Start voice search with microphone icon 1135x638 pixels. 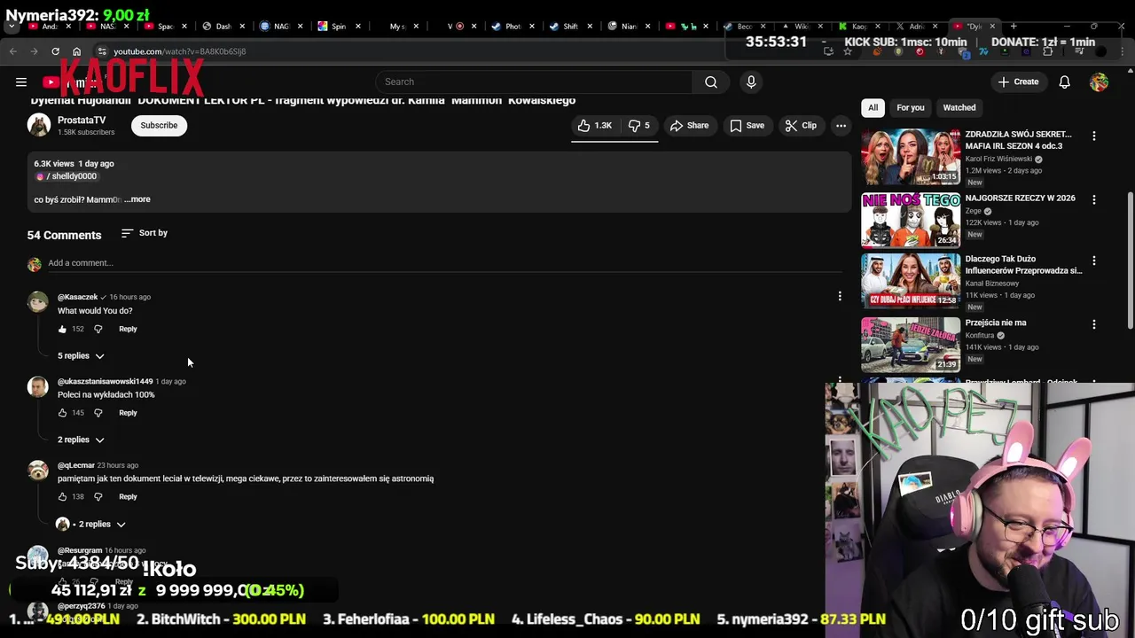[x=751, y=82]
